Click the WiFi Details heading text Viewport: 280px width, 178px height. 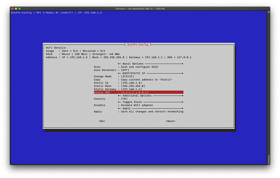pos(56,48)
